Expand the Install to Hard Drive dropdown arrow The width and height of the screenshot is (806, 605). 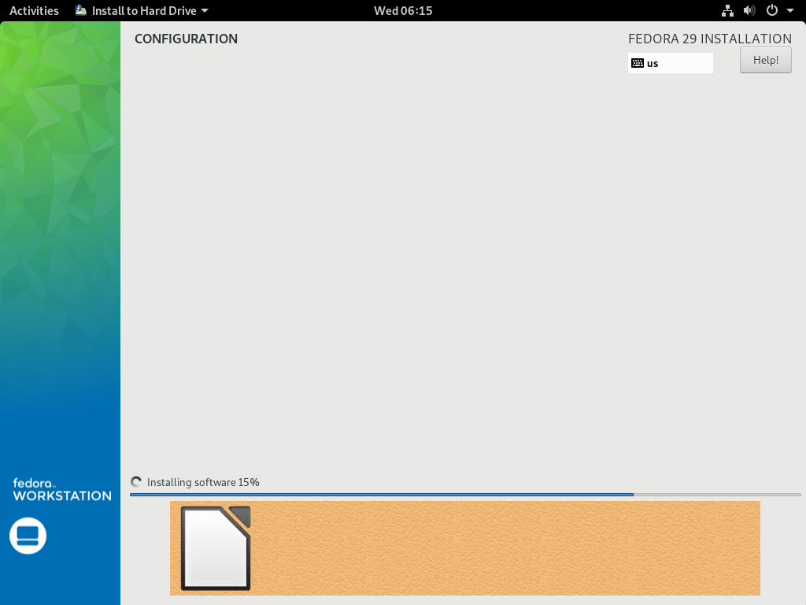point(205,11)
